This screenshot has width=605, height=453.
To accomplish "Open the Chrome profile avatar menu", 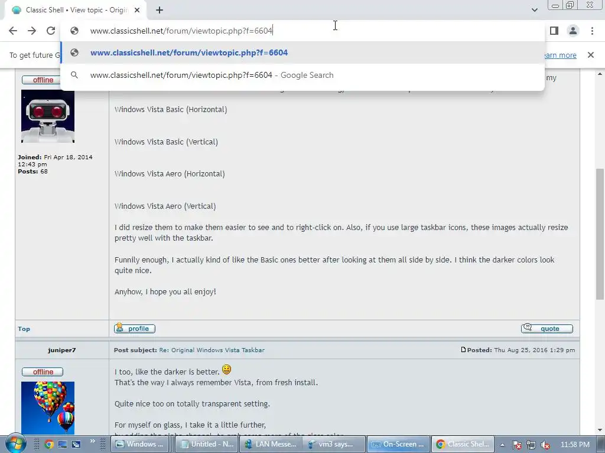I will coord(573,31).
